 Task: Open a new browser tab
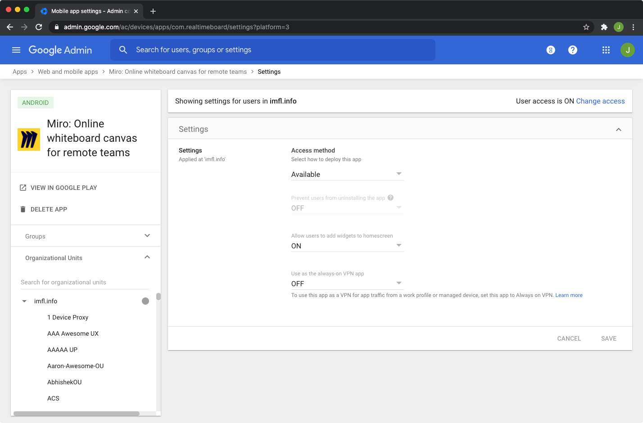click(153, 11)
